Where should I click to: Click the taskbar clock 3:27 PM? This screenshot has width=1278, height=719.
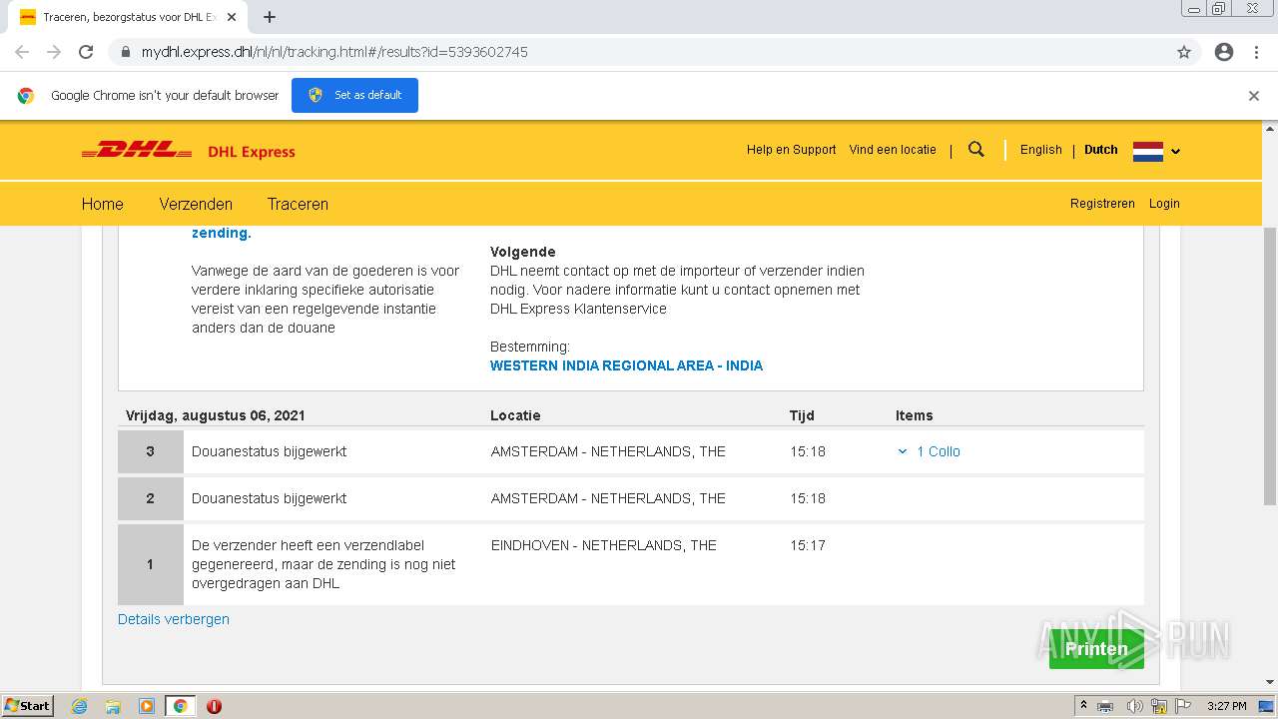click(1226, 706)
